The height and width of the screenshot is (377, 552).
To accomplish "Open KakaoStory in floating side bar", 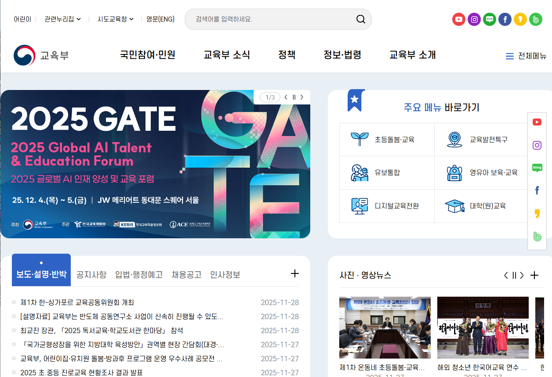I will click(x=537, y=214).
